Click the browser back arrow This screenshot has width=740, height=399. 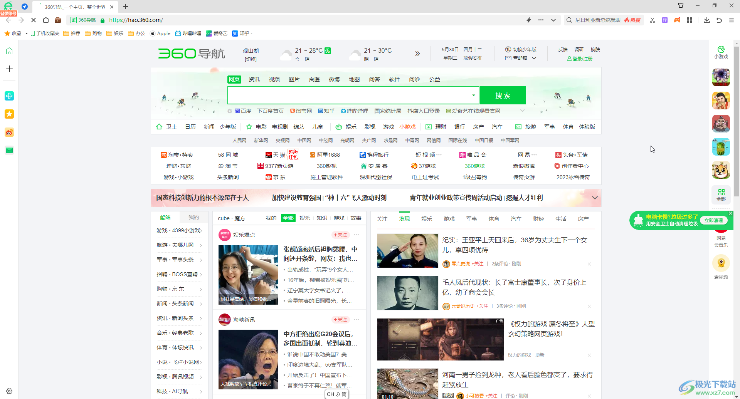point(8,20)
